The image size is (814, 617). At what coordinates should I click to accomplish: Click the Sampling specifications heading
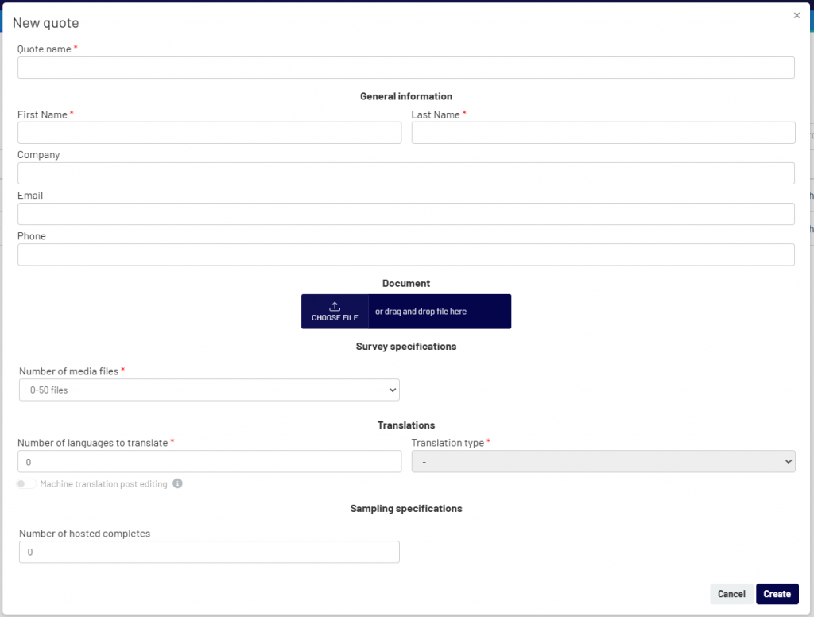click(406, 508)
